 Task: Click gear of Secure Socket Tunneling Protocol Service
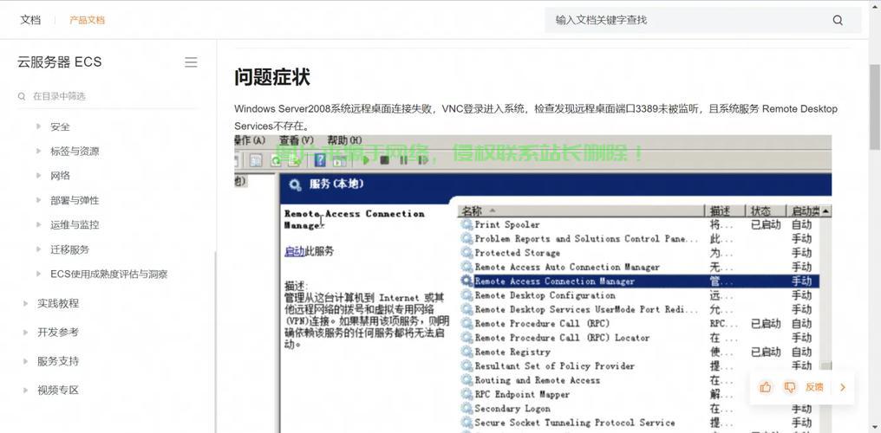[467, 423]
